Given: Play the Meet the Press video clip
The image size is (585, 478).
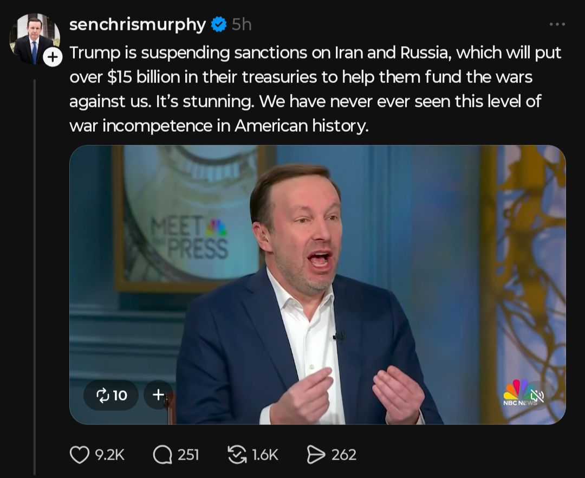Looking at the screenshot, I should [x=317, y=271].
